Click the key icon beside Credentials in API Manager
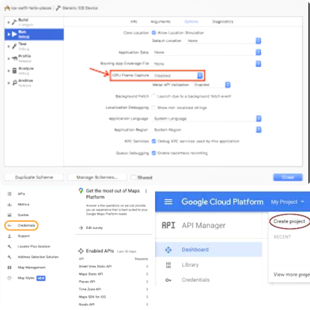The image size is (310, 310). (168, 280)
